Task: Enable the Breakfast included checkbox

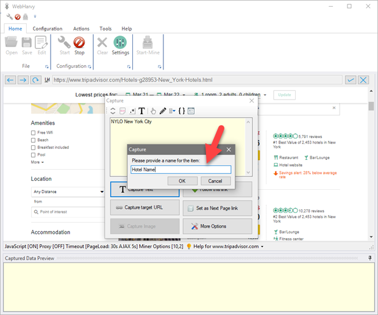Action: pos(34,147)
